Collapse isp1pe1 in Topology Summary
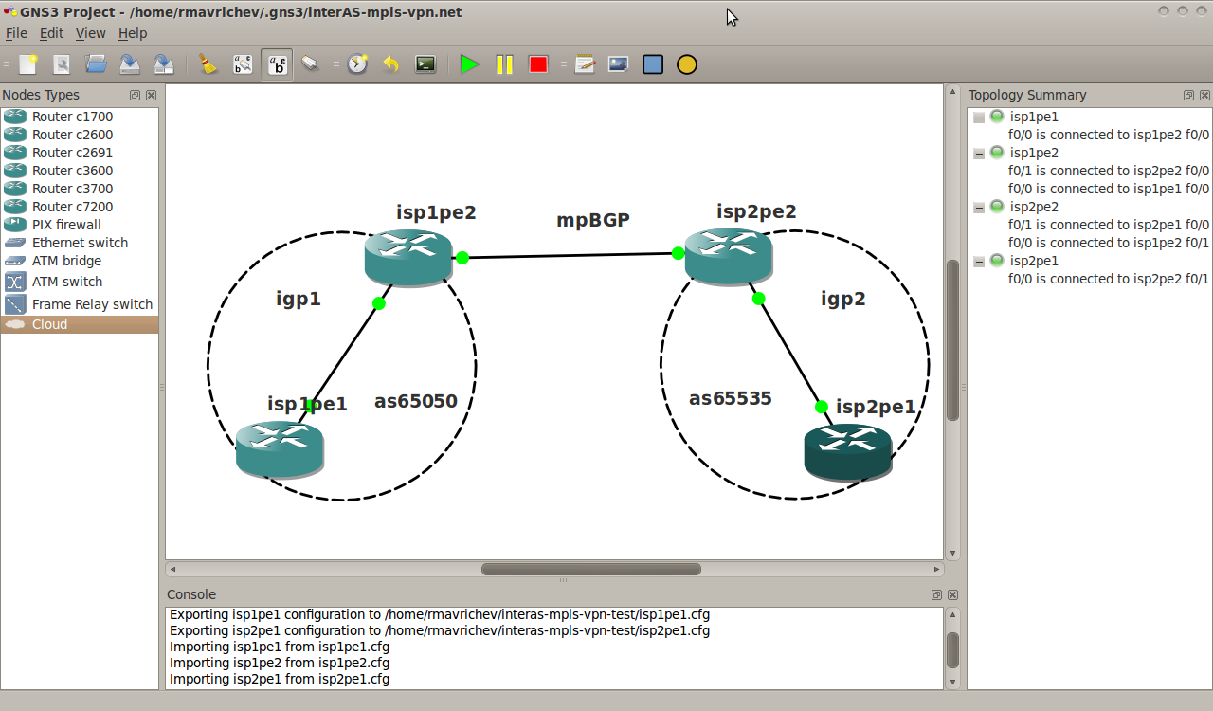This screenshot has height=711, width=1213. click(x=979, y=118)
